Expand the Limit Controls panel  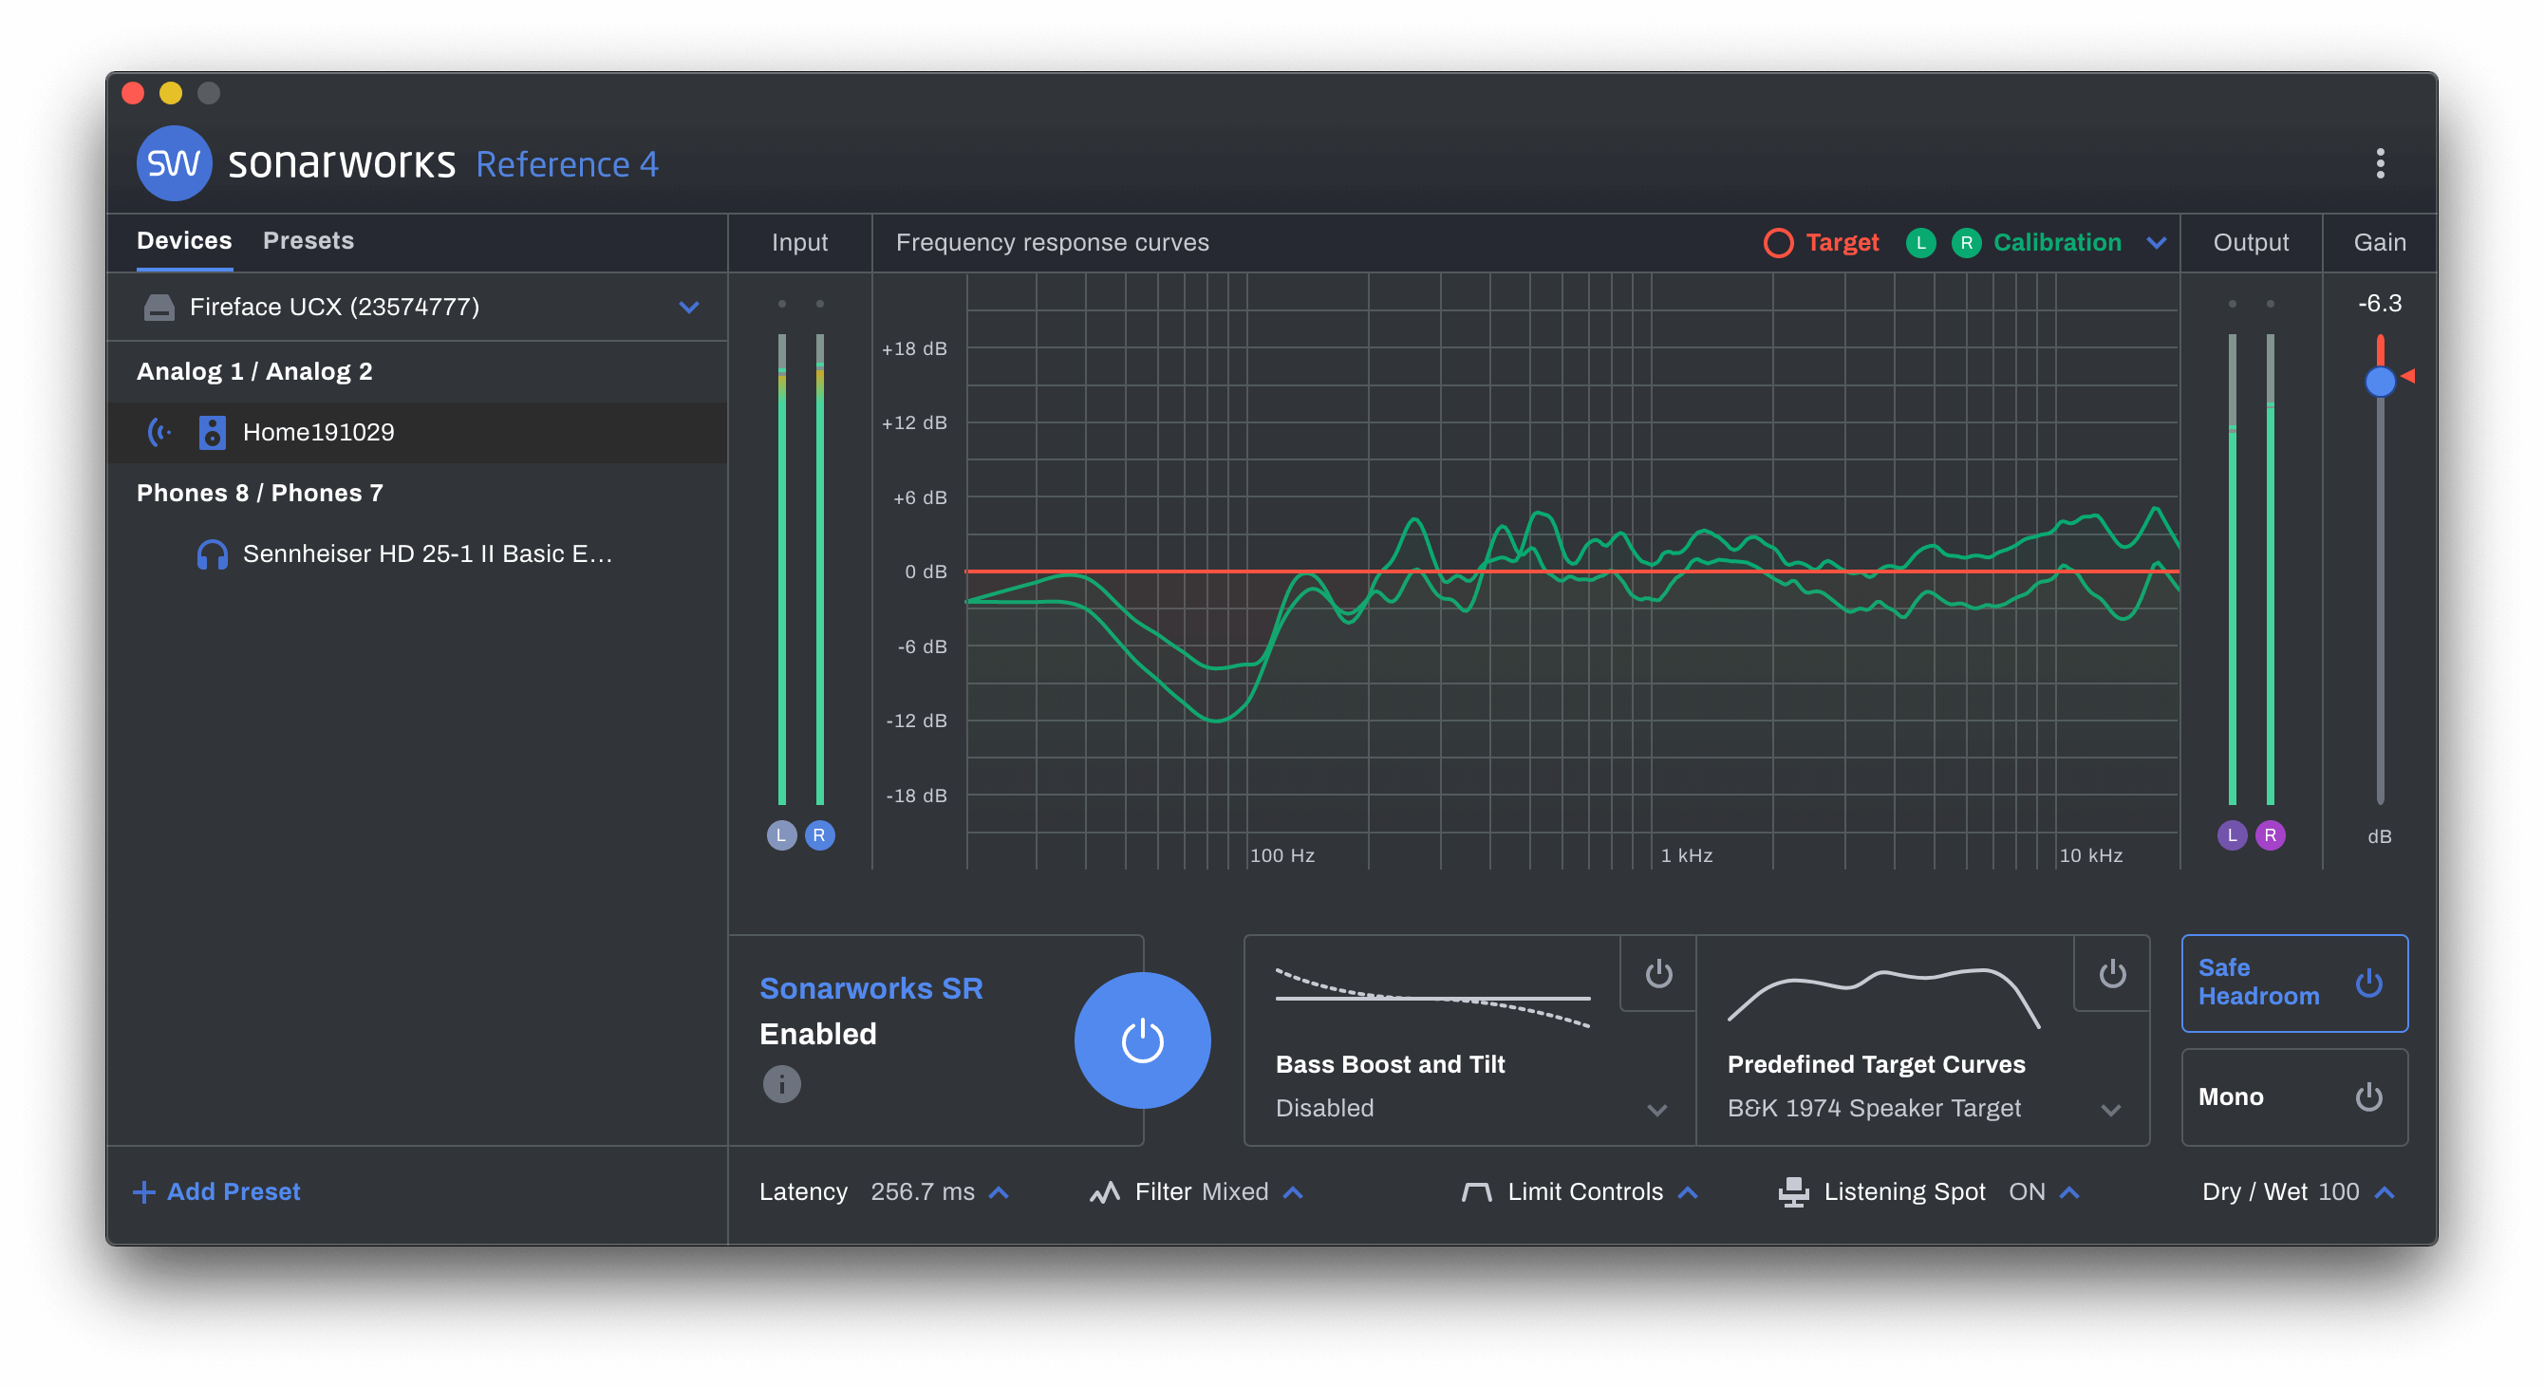pyautogui.click(x=1688, y=1191)
